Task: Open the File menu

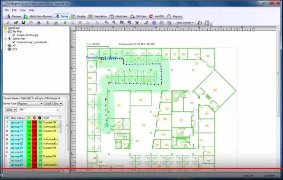Action: 7,10
